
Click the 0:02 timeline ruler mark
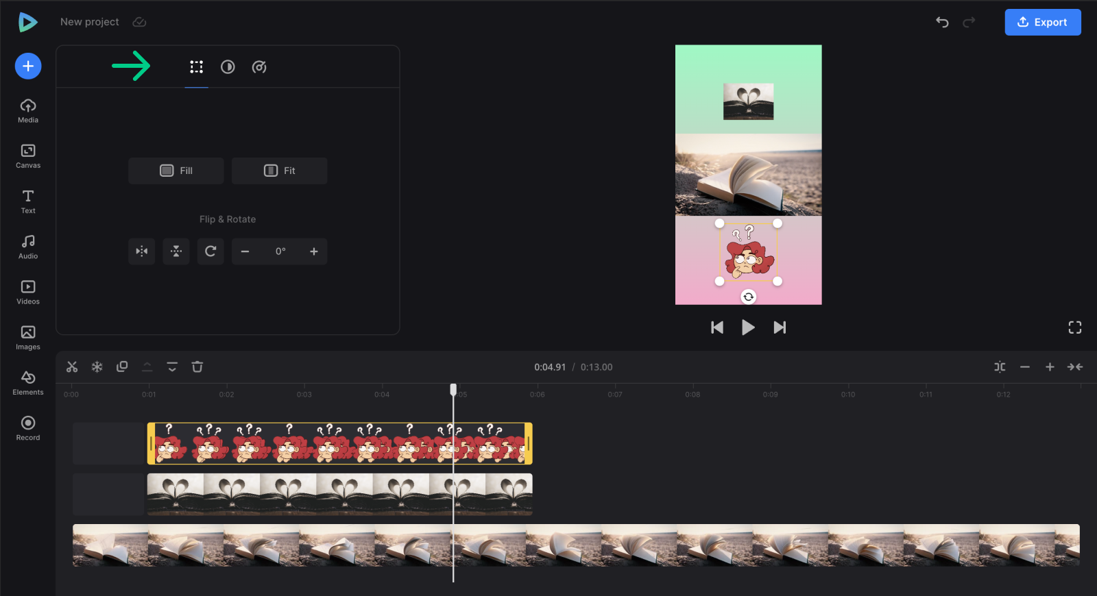(x=227, y=395)
